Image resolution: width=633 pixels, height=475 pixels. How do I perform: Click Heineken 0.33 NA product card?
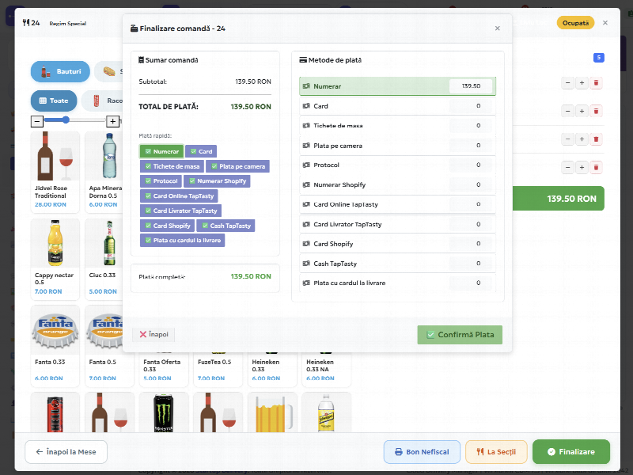click(x=326, y=369)
